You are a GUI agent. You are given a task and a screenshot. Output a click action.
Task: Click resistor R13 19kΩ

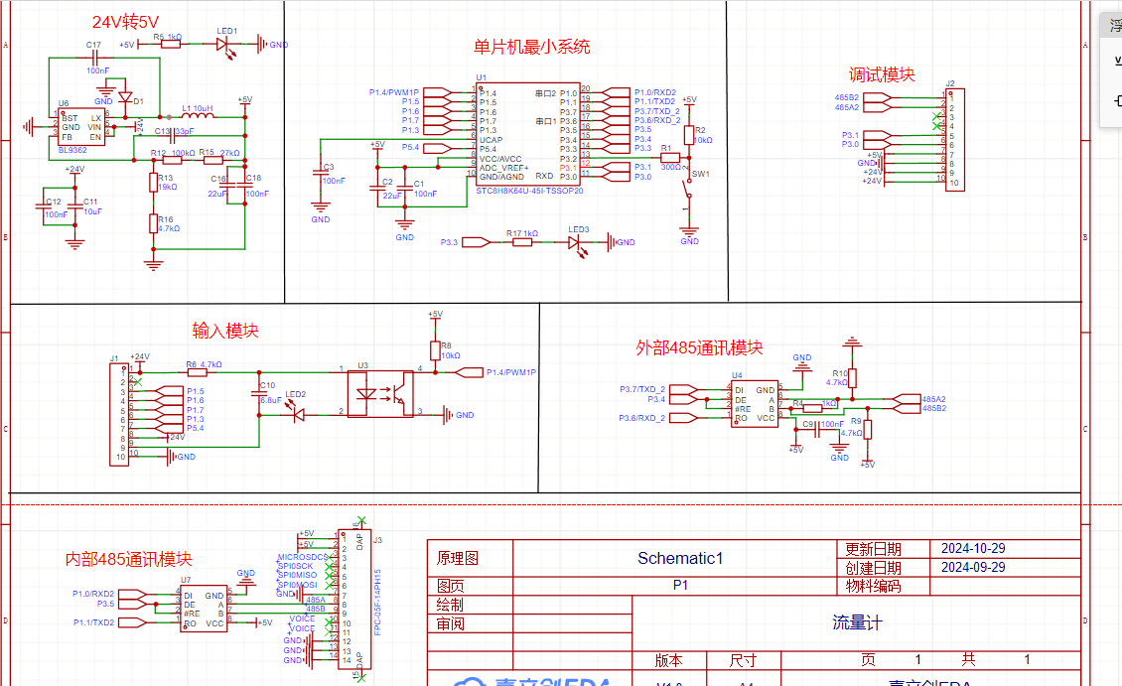tap(153, 182)
